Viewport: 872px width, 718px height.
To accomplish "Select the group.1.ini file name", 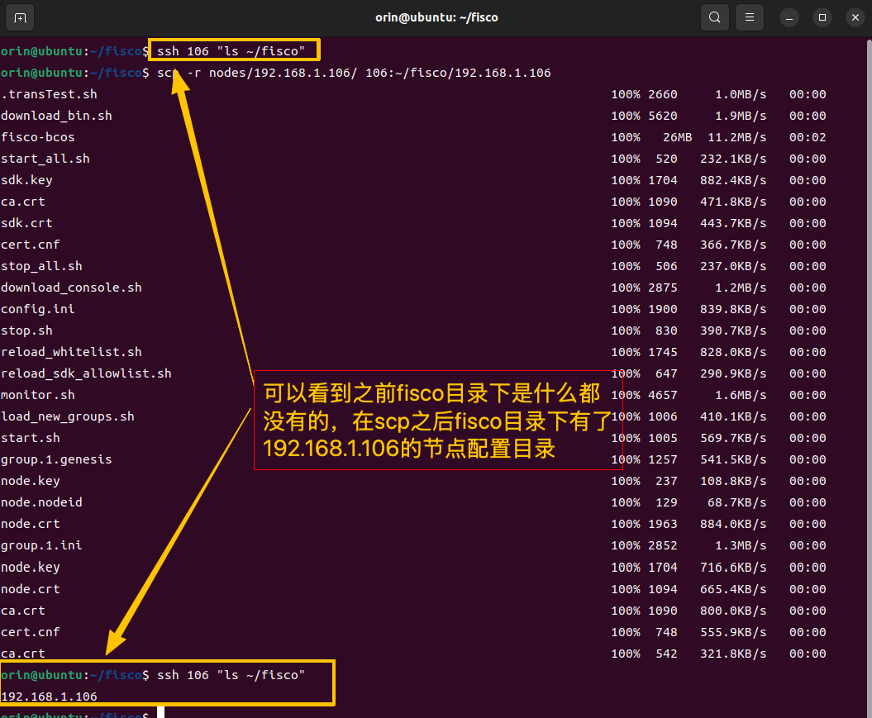I will click(41, 545).
